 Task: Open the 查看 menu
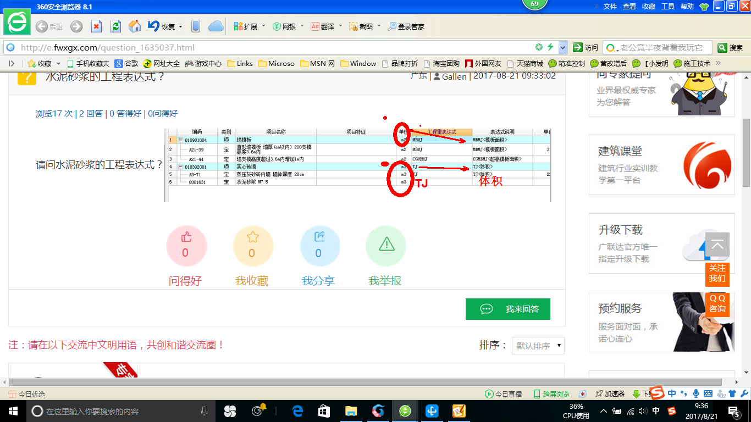629,7
